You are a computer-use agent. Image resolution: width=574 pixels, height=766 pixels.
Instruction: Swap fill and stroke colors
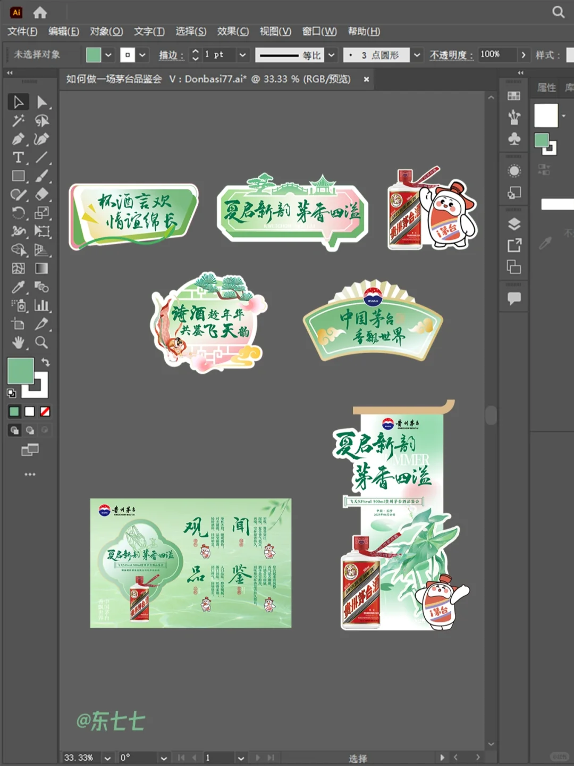click(x=46, y=362)
